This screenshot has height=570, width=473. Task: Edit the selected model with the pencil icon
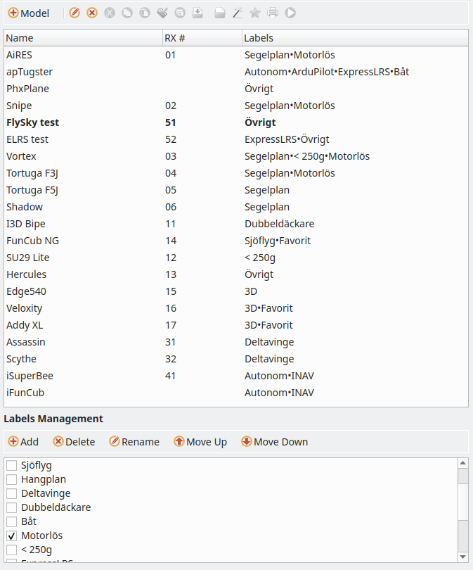click(x=74, y=13)
